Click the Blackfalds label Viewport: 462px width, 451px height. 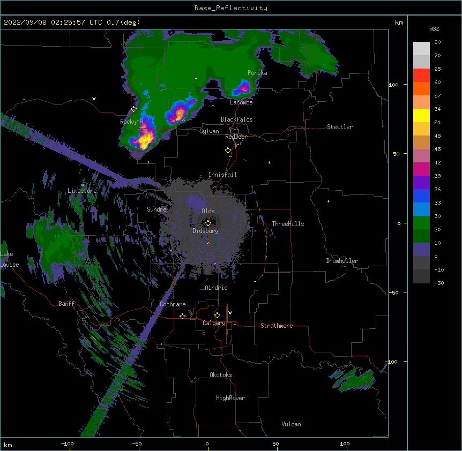236,119
